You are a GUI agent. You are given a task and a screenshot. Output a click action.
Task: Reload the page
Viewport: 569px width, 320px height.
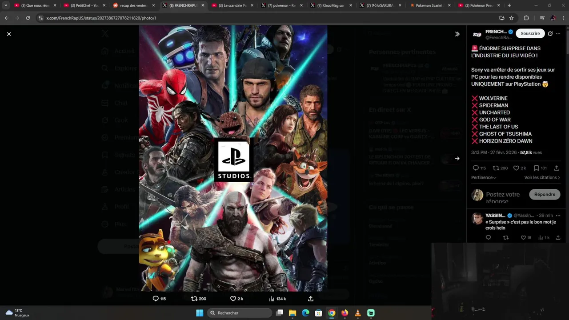coord(28,18)
